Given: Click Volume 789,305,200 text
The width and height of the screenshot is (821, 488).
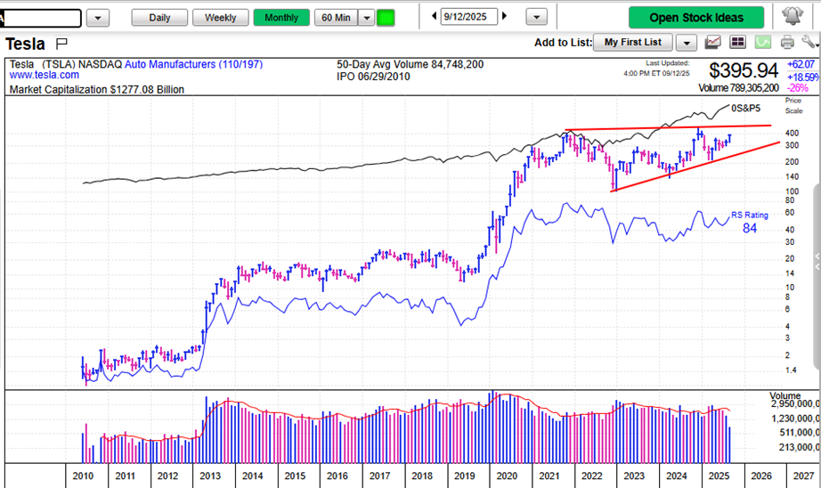Looking at the screenshot, I should [x=738, y=88].
